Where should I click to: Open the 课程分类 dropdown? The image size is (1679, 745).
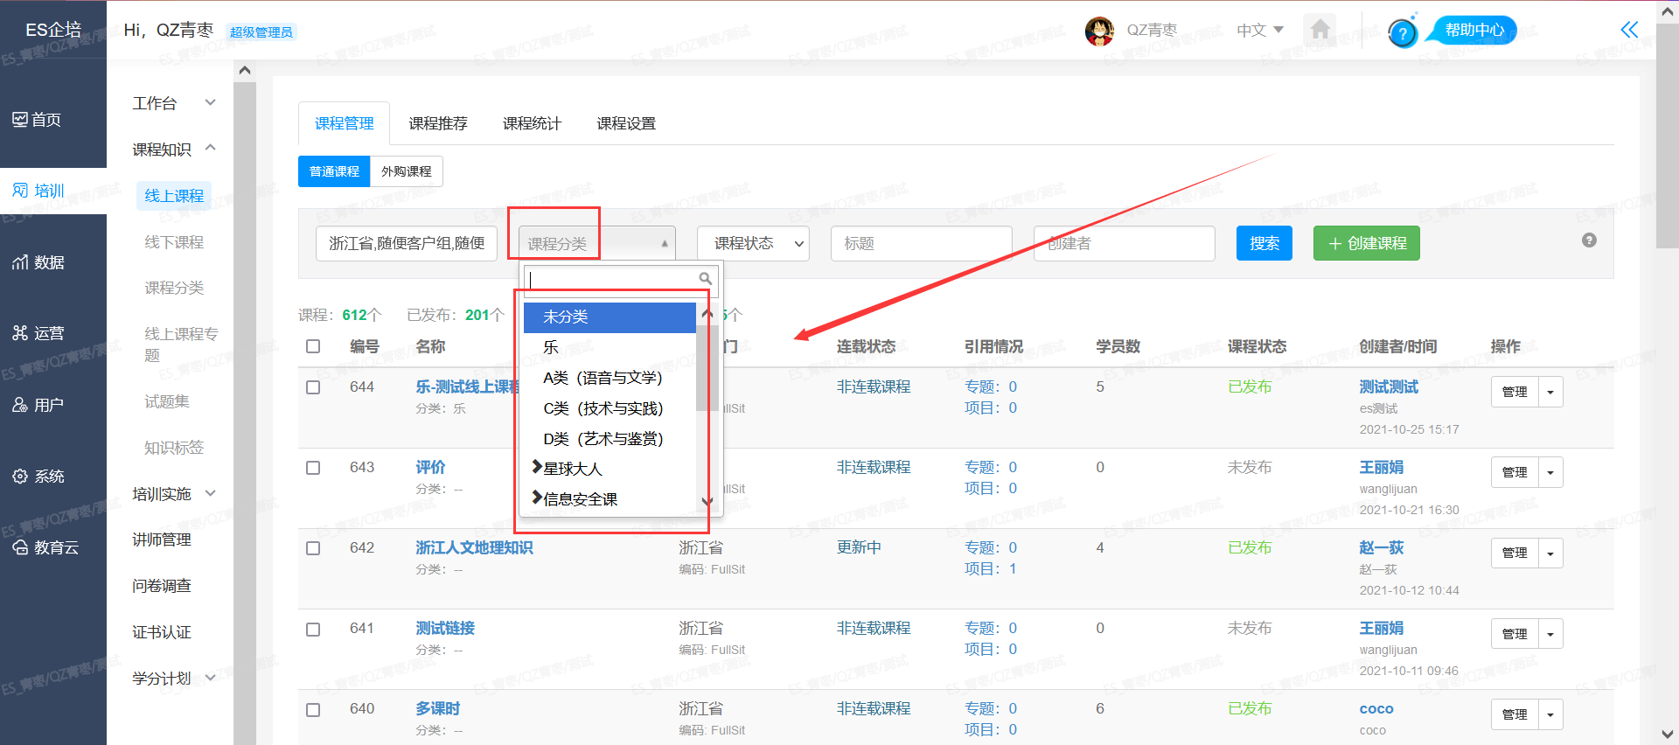[x=597, y=243]
